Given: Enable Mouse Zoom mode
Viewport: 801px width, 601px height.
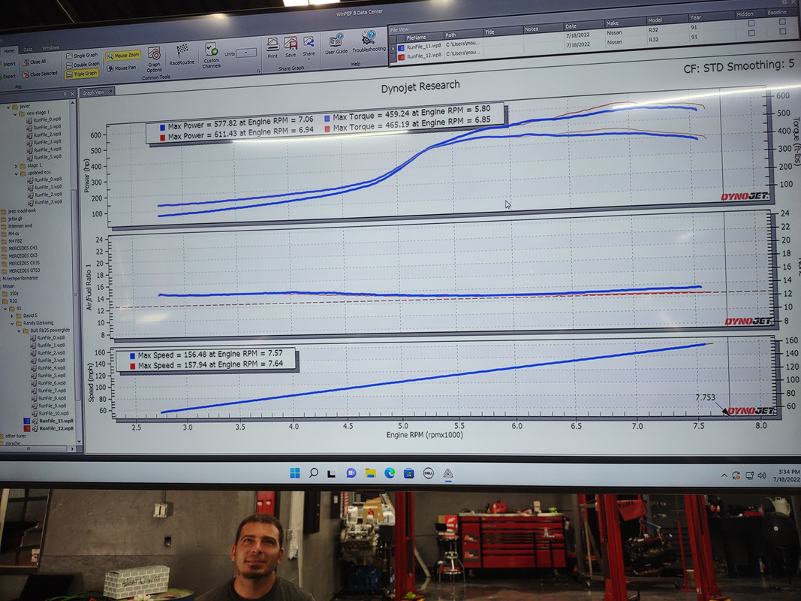Looking at the screenshot, I should [123, 55].
